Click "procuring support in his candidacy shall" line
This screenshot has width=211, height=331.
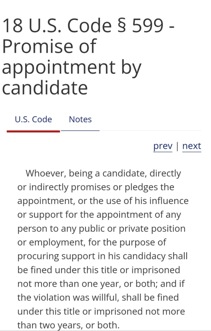pos(102,256)
